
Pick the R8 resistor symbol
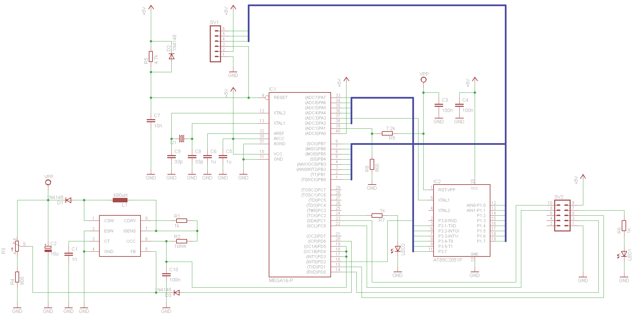372,164
